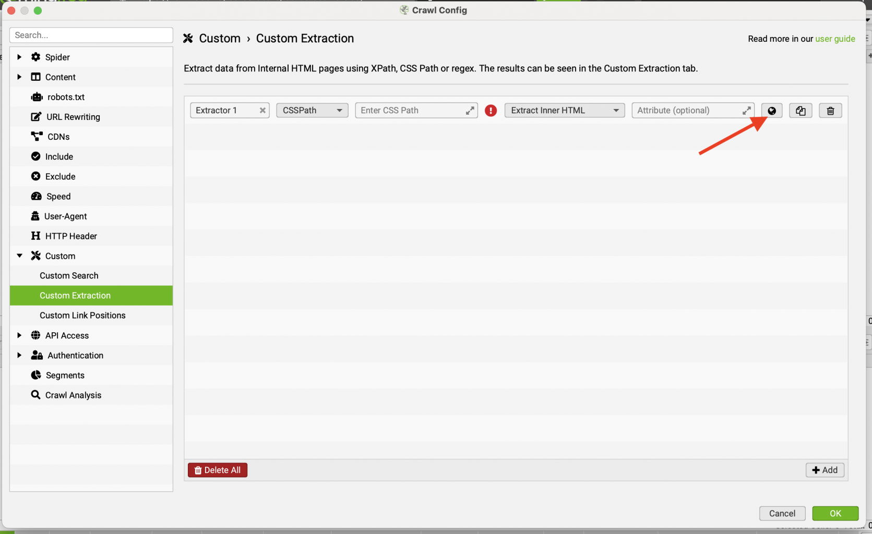Select Custom Link Positions in the sidebar
Image resolution: width=872 pixels, height=534 pixels.
(91, 315)
